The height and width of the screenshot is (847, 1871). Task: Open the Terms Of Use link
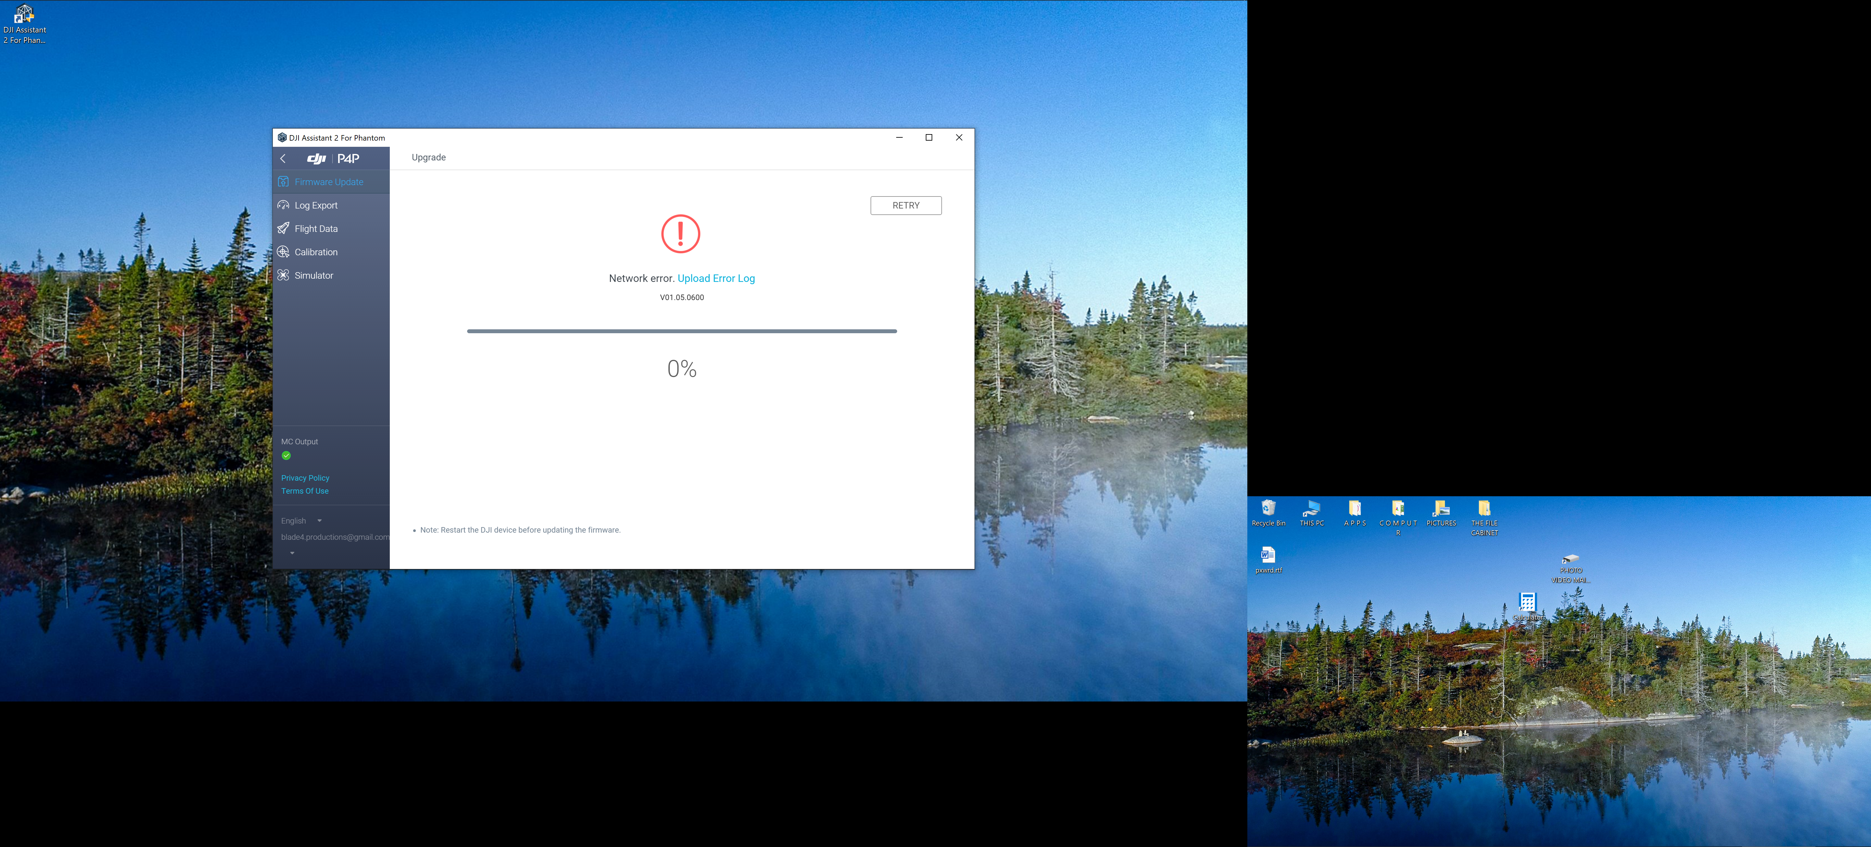[305, 491]
